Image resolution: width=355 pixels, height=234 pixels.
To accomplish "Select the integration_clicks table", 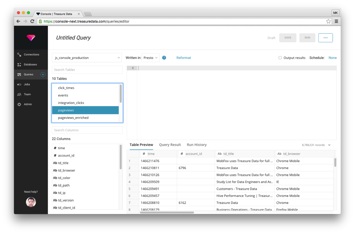I will tap(85, 103).
